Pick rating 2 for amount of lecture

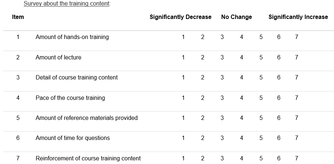pyautogui.click(x=203, y=57)
